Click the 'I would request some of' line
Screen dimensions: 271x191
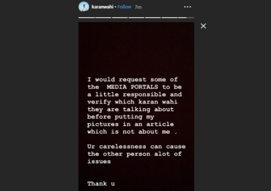133,79
